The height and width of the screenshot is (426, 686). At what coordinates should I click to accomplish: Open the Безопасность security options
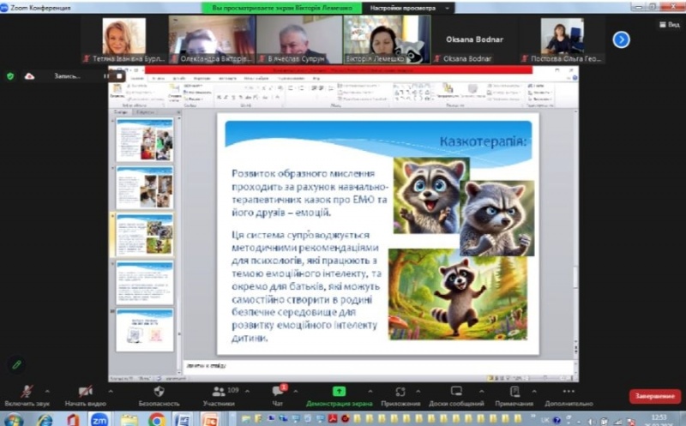[x=159, y=394]
